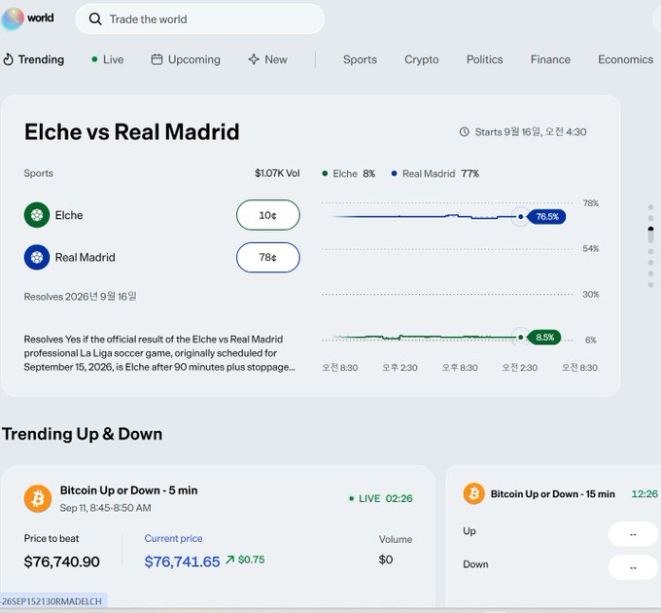The width and height of the screenshot is (661, 613).
Task: Select Real Madrid 77% chart legend
Action: 435,174
